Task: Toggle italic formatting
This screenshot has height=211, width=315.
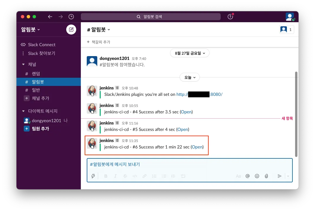Action: [x=115, y=176]
